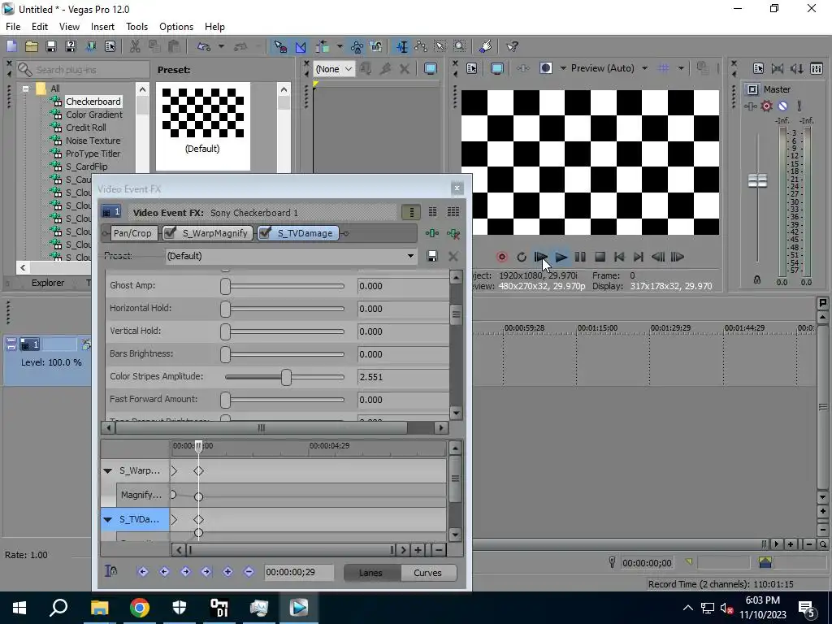Switch keyframe view to Lanes
The height and width of the screenshot is (624, 832).
(x=370, y=573)
